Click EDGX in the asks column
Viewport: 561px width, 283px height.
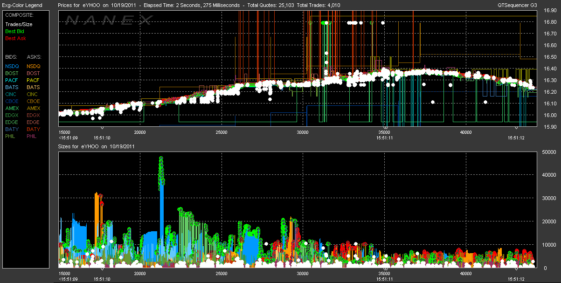[34, 115]
